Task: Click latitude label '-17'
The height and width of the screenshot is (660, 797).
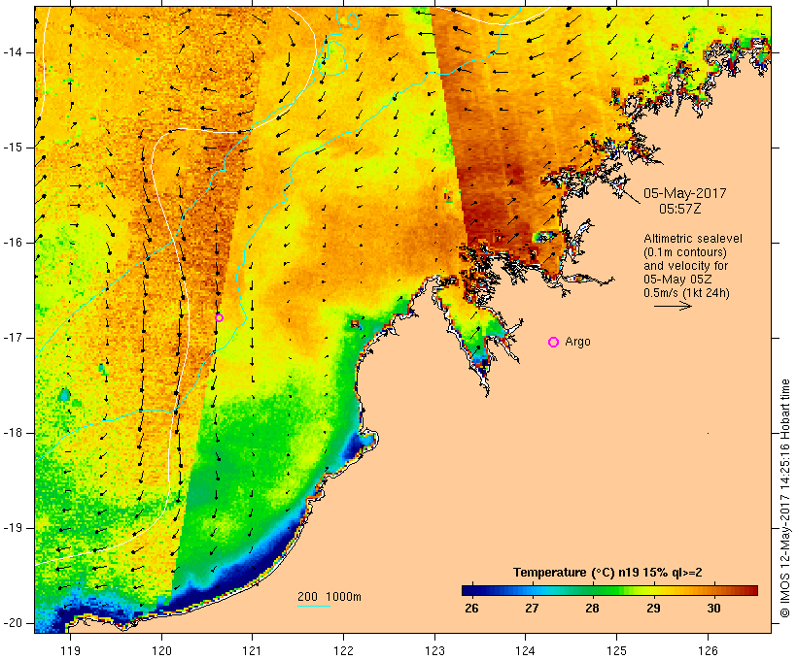Action: (13, 338)
